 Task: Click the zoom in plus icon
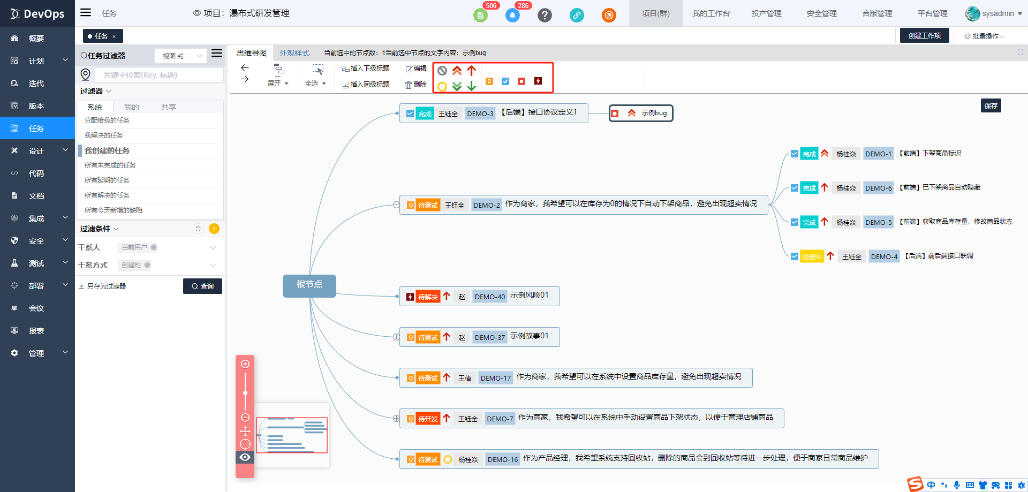click(245, 364)
